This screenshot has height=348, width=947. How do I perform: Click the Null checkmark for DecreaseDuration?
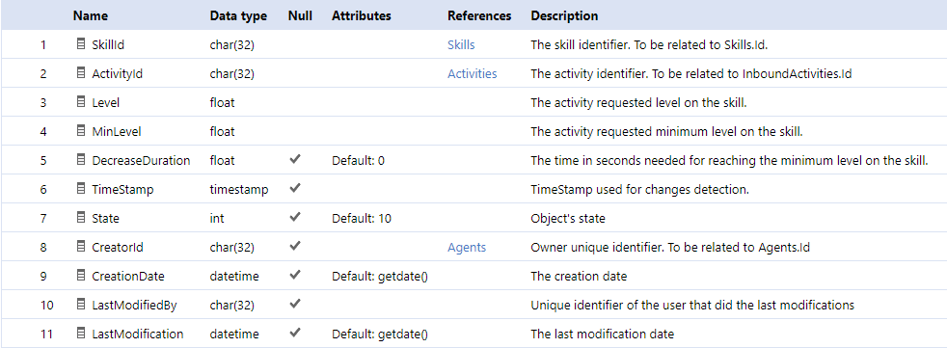(295, 159)
